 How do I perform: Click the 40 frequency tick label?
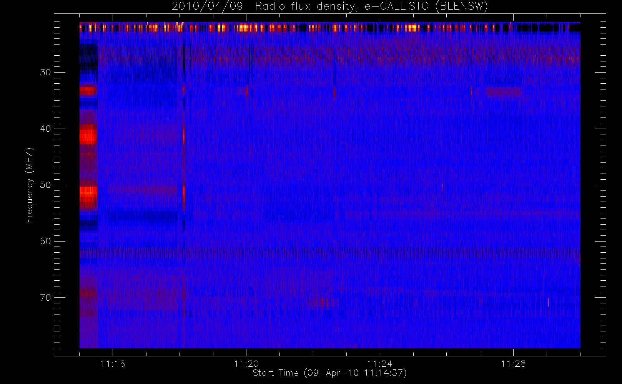(x=45, y=129)
